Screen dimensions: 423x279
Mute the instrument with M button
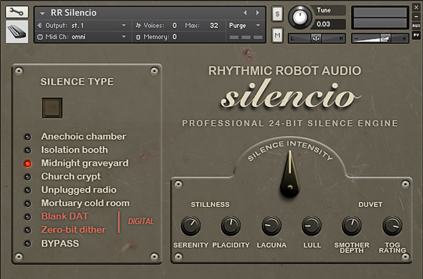277,35
